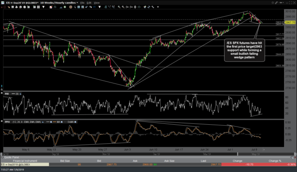The image size is (297, 172).
Task: Click the undo arrow icon
Action: coord(87,7)
